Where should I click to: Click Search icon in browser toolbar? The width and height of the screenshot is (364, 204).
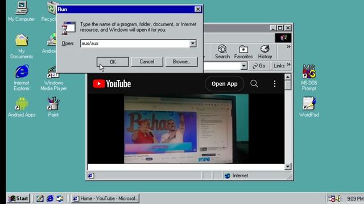click(222, 52)
